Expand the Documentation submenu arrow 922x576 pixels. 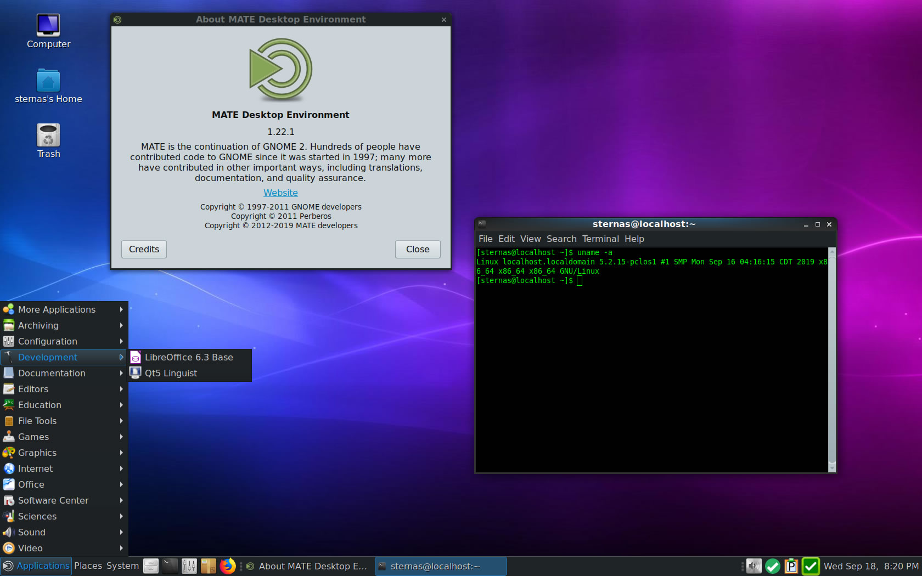coord(121,373)
